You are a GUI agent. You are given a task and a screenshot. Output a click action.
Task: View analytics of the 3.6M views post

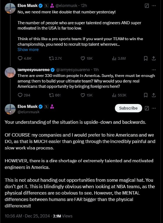114,58
